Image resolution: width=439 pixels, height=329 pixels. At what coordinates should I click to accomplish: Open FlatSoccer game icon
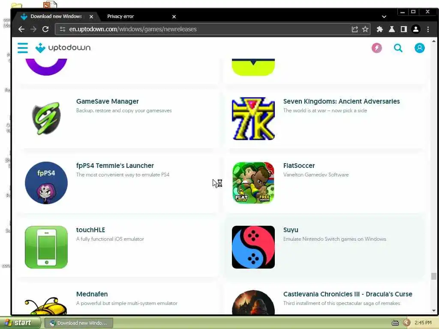point(253,183)
